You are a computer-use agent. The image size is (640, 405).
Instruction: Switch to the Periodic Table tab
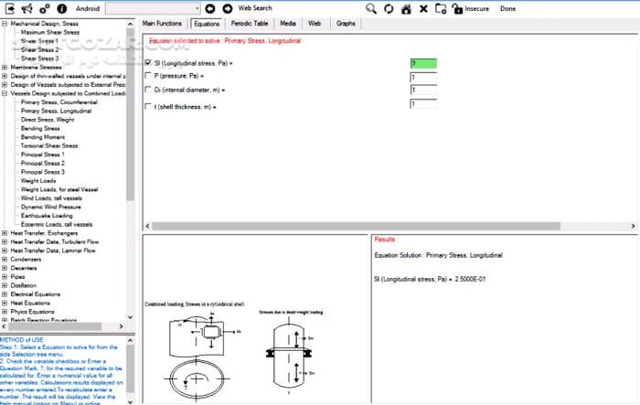coord(249,23)
